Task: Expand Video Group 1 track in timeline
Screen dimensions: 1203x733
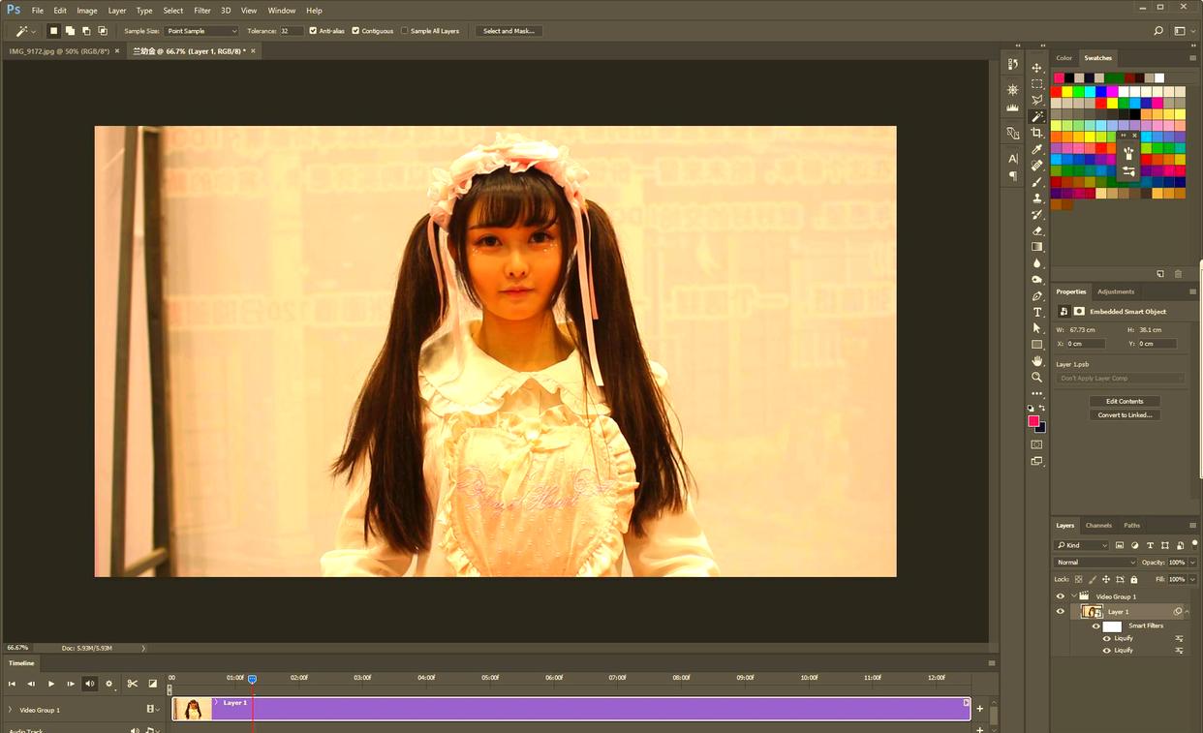Action: coord(11,710)
